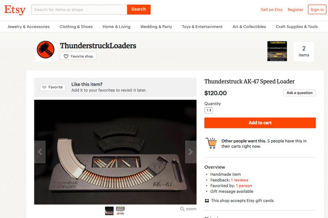Viewport: 328px width, 218px height.
Task: Select the second product thumbnail below image
Action: 120,211
